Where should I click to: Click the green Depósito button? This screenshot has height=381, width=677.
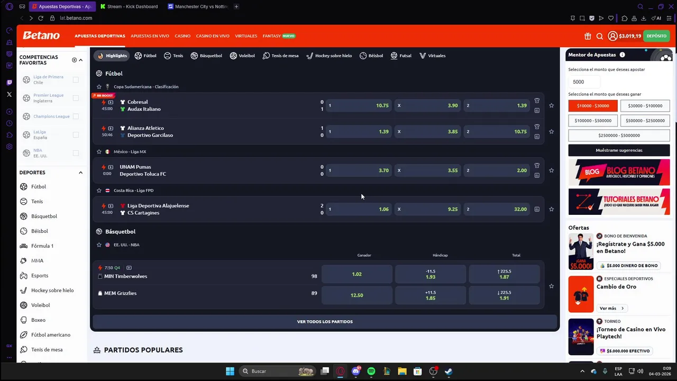656,36
